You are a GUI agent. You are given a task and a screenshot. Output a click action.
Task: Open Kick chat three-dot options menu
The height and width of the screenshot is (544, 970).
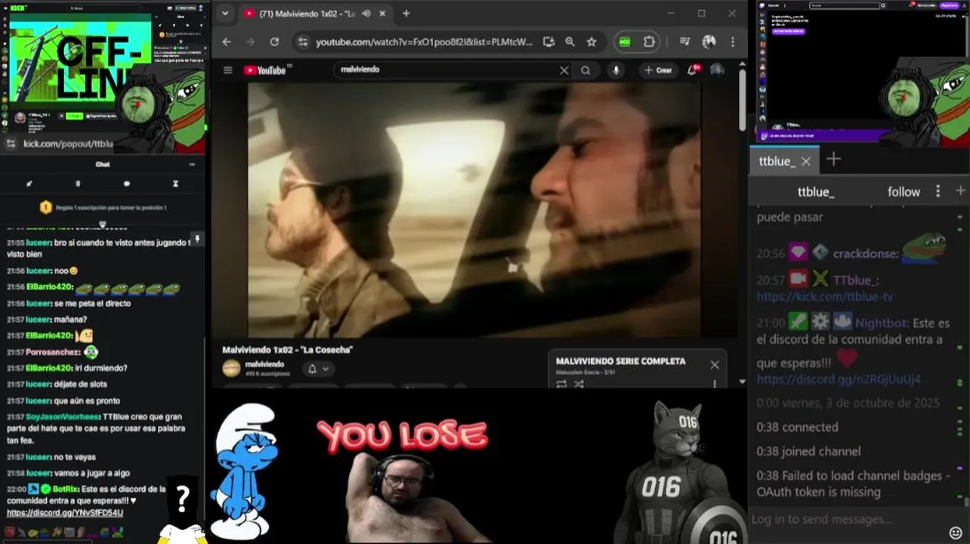click(192, 164)
